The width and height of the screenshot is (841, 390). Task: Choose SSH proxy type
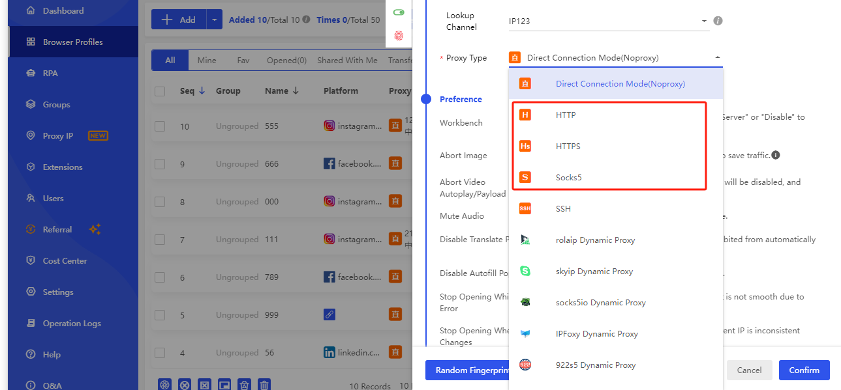pos(617,209)
